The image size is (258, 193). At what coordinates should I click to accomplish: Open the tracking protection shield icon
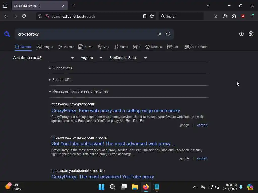pos(40,16)
